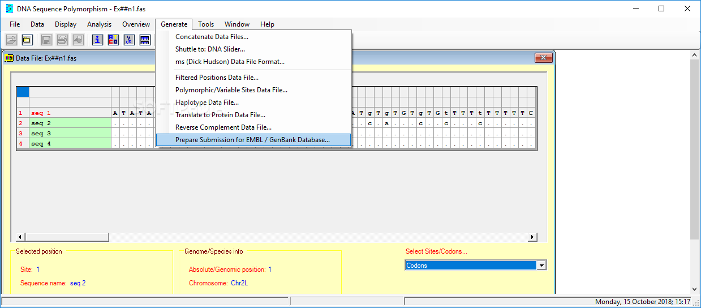Select the 'seq 3' row name
The width and height of the screenshot is (701, 308).
pyautogui.click(x=70, y=134)
